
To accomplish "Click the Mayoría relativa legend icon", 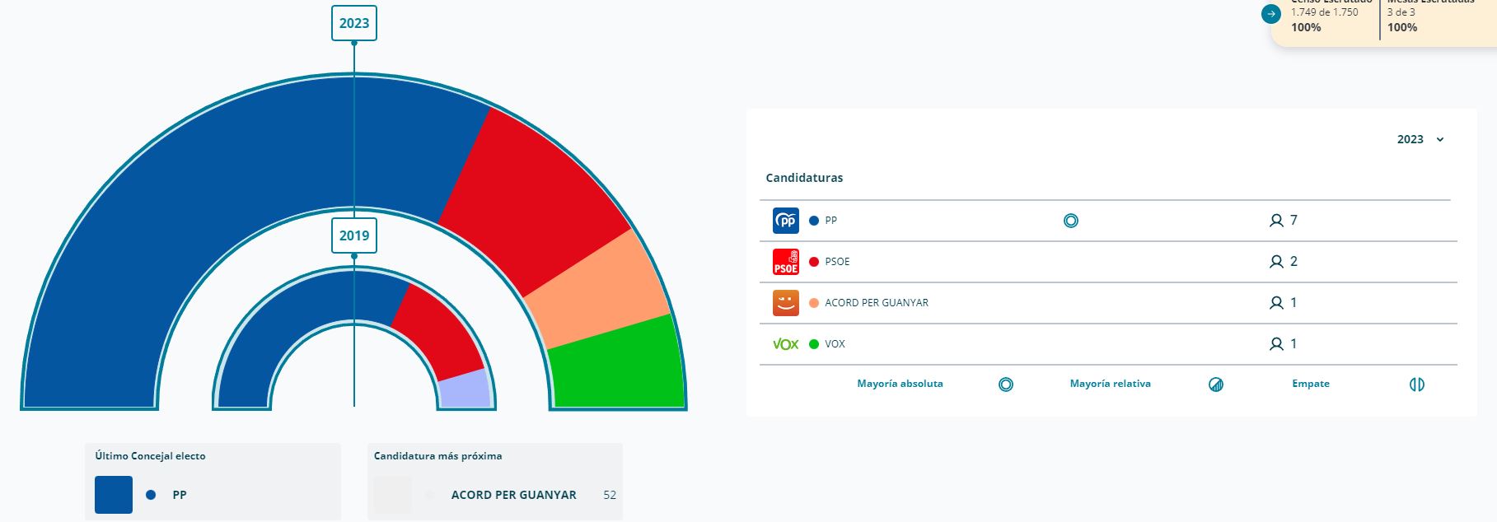I will (1216, 385).
